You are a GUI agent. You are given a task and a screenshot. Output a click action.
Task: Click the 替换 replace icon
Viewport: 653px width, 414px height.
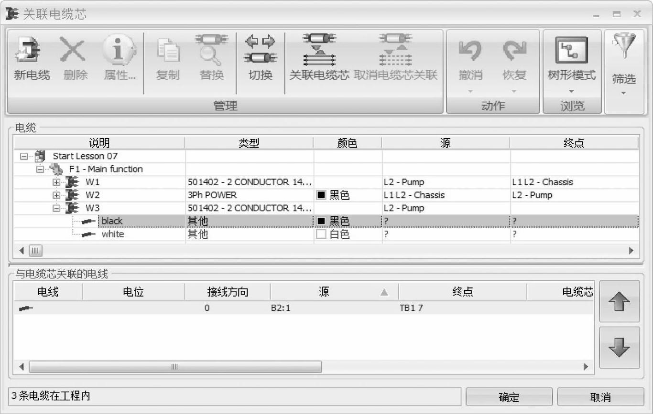212,49
